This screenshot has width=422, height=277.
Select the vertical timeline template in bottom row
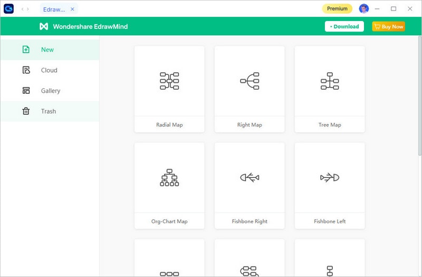[x=330, y=258]
